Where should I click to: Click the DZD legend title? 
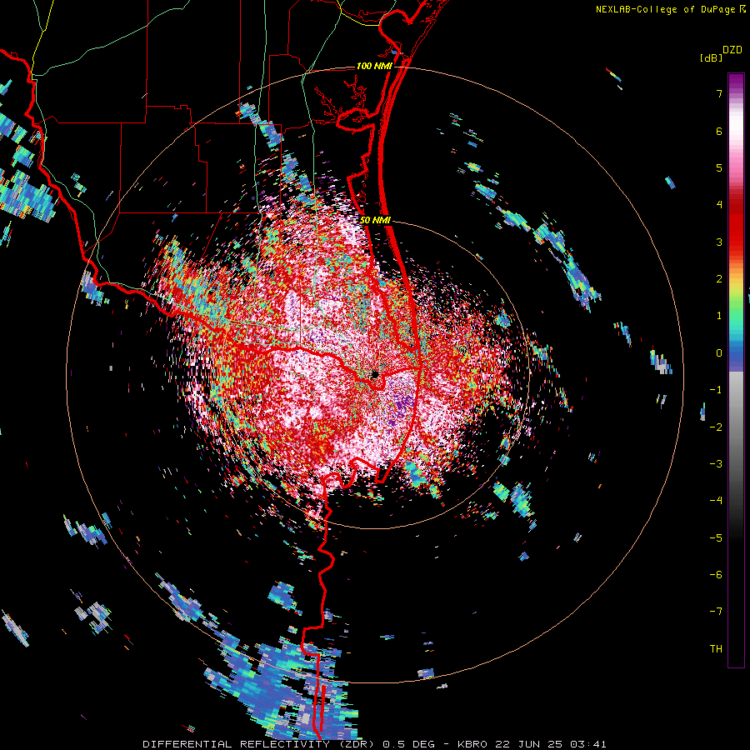732,50
